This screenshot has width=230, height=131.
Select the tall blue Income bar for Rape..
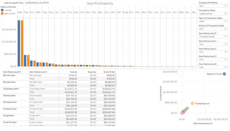pos(19,43)
